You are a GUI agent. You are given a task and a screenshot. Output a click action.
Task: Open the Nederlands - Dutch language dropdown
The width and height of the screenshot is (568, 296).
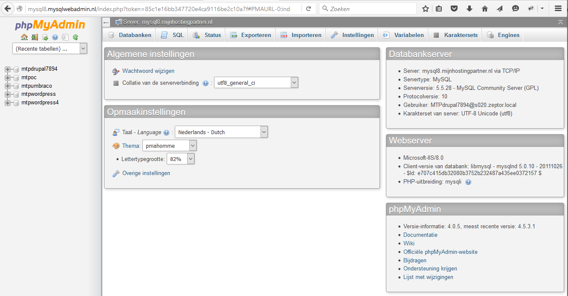pos(221,132)
